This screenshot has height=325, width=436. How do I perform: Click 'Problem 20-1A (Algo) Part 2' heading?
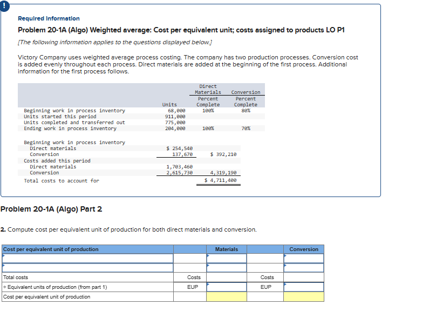51,209
